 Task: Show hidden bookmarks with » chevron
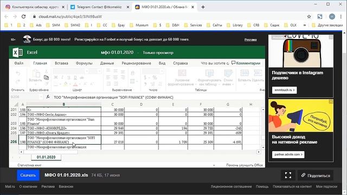coord(305,25)
